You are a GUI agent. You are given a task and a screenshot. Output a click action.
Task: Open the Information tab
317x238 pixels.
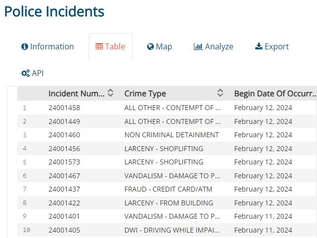tap(51, 47)
